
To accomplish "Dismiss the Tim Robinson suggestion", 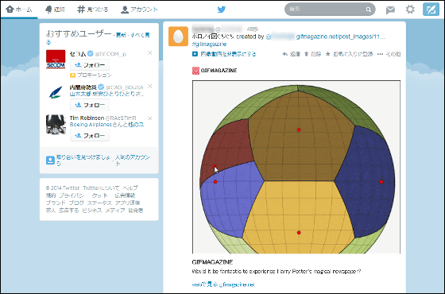I will pos(150,118).
